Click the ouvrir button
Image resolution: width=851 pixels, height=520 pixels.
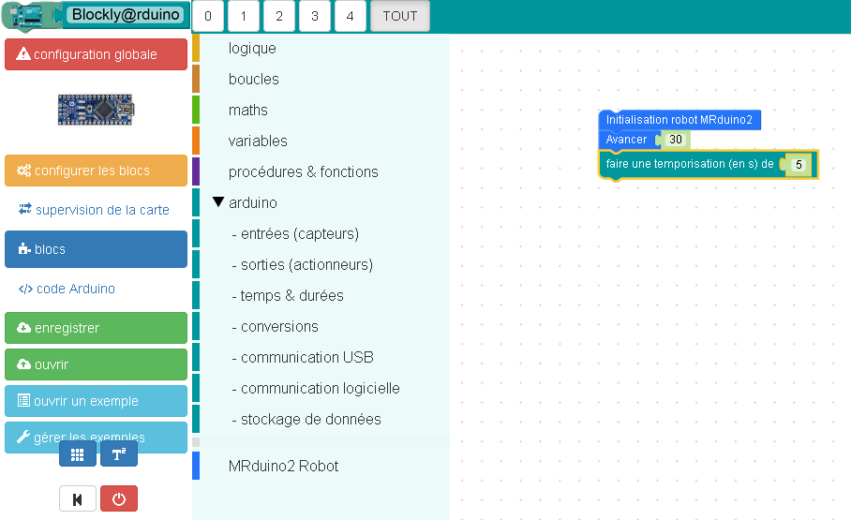coord(96,364)
